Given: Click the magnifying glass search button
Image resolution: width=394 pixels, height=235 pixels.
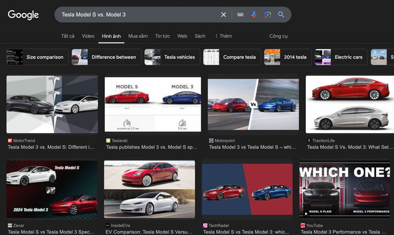Looking at the screenshot, I should pos(281,15).
